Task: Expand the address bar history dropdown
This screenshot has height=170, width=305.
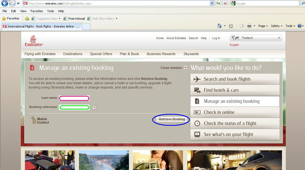Action: tap(212, 4)
